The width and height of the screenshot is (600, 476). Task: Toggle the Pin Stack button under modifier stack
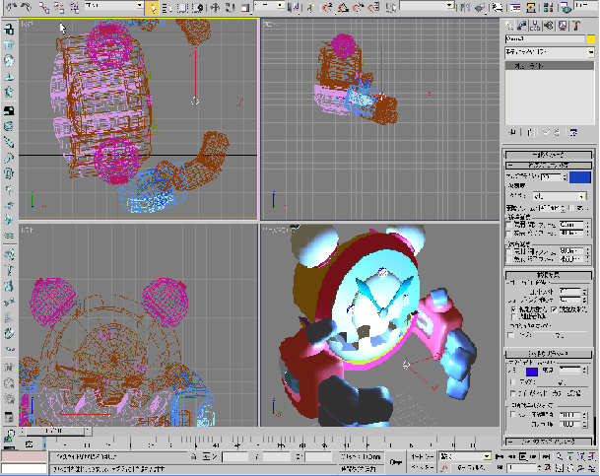point(512,132)
